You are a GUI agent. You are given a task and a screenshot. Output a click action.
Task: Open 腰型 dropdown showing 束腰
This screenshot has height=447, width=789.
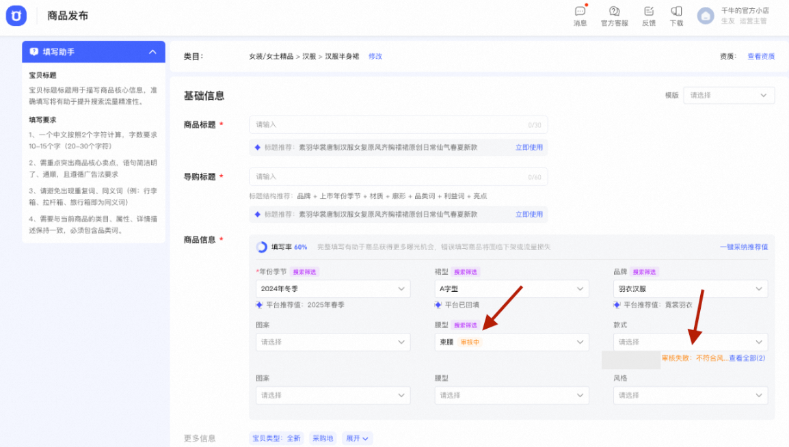point(511,342)
